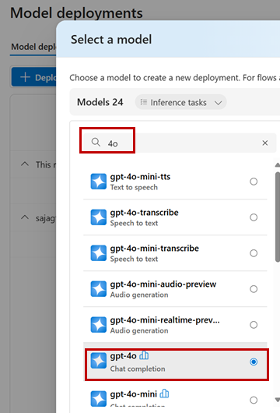Click the search magnifier icon
The image size is (280, 413).
pyautogui.click(x=96, y=143)
